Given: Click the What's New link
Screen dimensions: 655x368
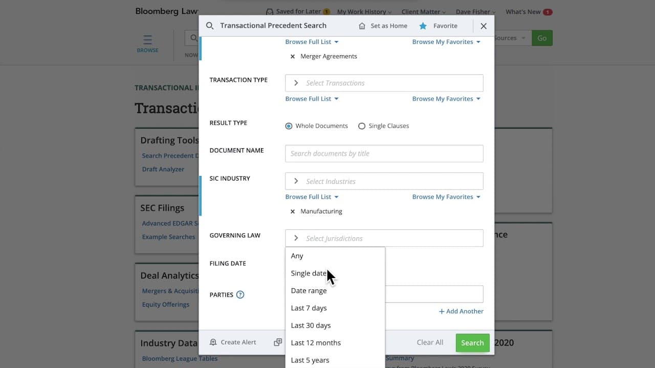Looking at the screenshot, I should (522, 12).
